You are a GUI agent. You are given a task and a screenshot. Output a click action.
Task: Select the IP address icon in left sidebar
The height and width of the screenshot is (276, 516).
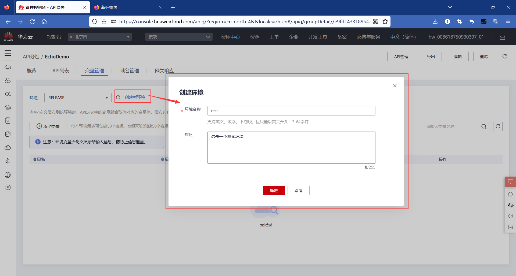(x=8, y=187)
